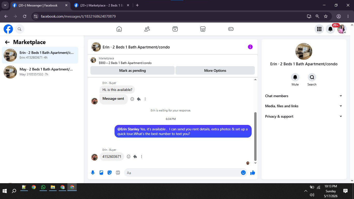Open large listing thumbnail in info panel
The height and width of the screenshot is (199, 354).
304,51
